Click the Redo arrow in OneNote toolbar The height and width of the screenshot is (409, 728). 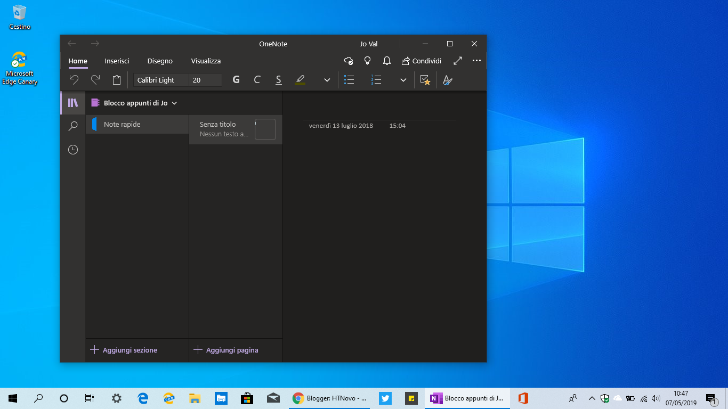(95, 80)
